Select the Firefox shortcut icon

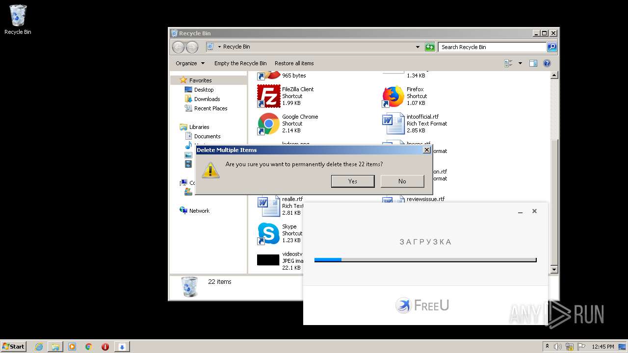click(393, 96)
